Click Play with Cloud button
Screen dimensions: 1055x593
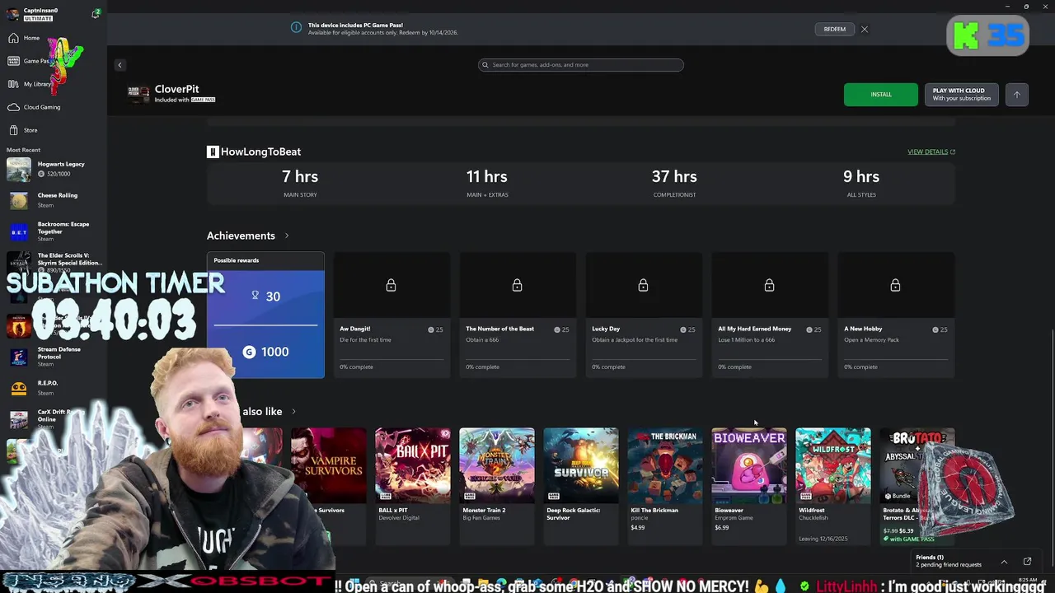pos(961,95)
